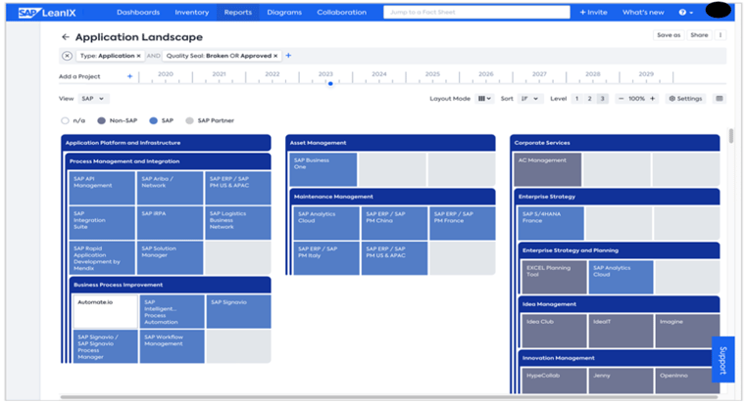Image resolution: width=746 pixels, height=404 pixels.
Task: Open the SAP API Management tile
Action: (x=102, y=188)
